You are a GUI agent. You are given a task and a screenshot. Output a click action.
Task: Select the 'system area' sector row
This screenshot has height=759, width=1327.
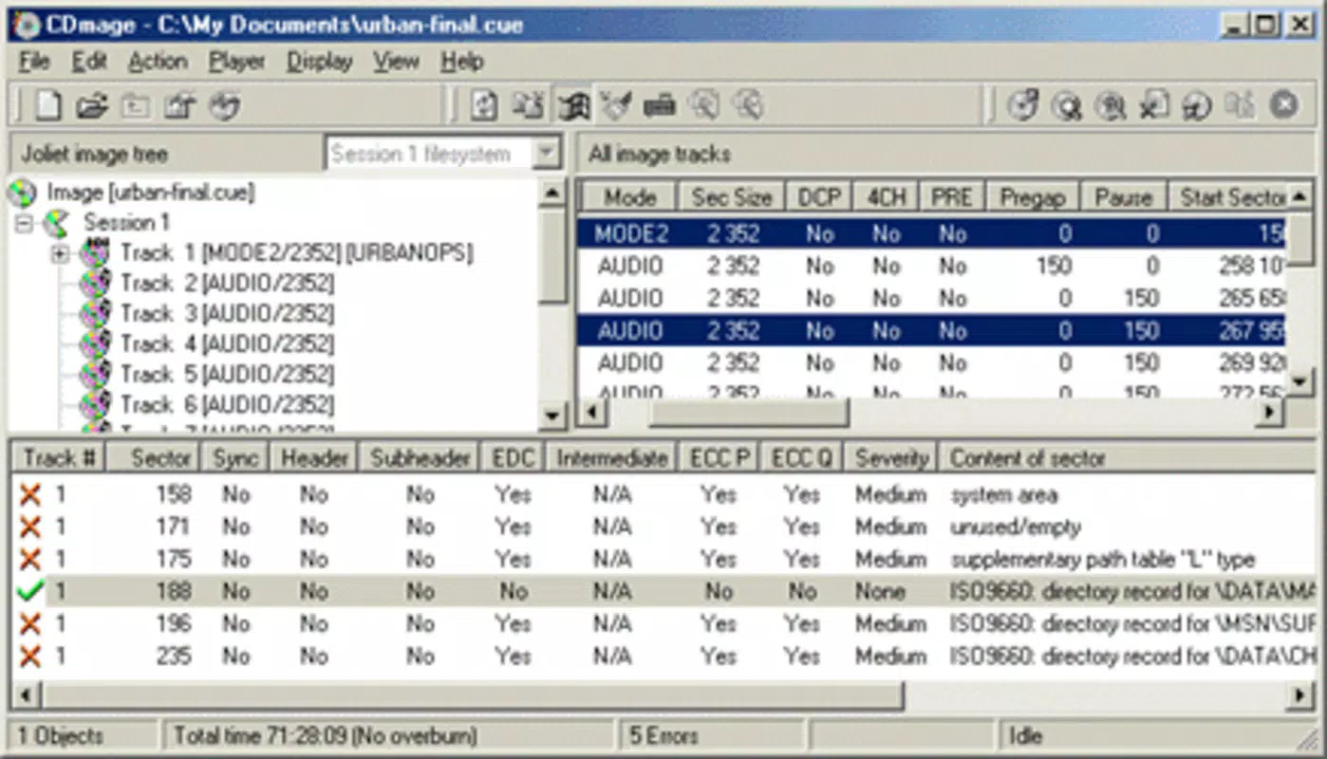tap(662, 494)
